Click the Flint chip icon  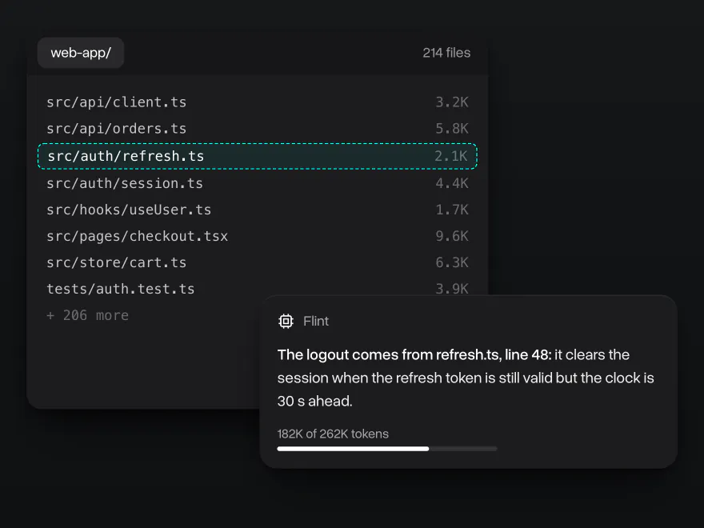[x=286, y=321]
